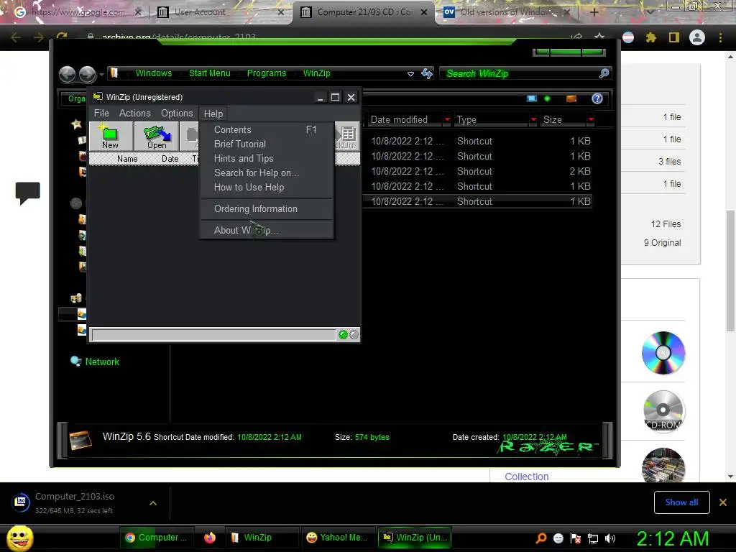Select Hints and Tips menu item
Image resolution: width=736 pixels, height=552 pixels.
click(x=267, y=159)
